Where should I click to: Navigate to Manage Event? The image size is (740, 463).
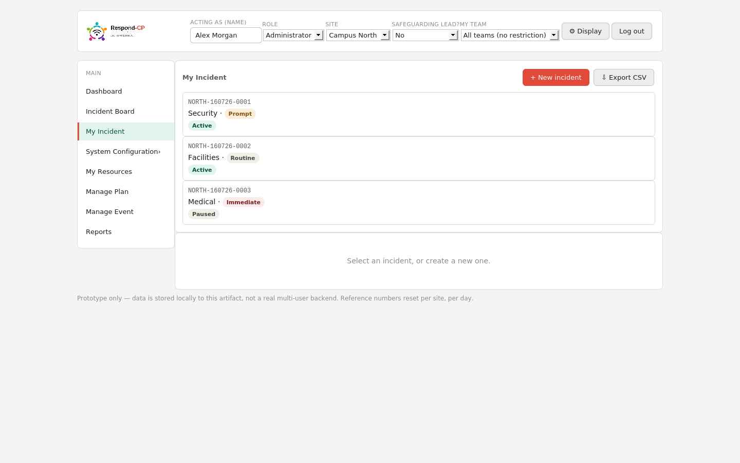coord(126,211)
